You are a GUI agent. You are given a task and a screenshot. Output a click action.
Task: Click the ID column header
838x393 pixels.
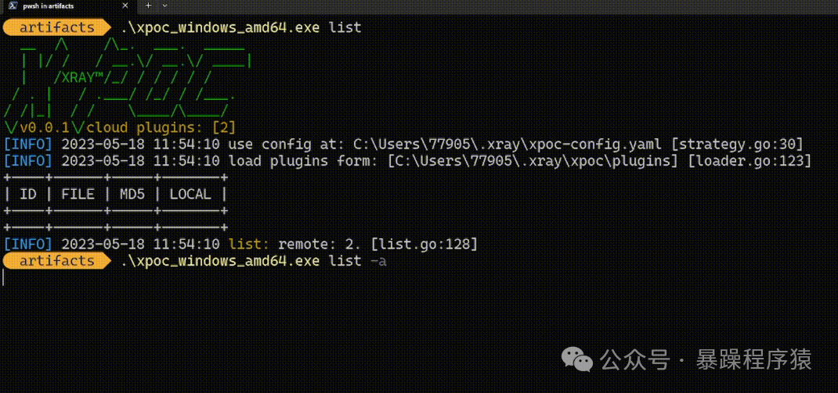click(x=28, y=194)
